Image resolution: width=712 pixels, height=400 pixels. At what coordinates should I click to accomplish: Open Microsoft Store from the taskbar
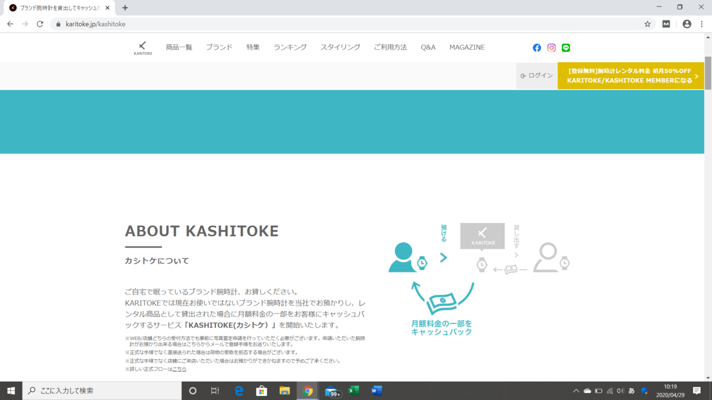[262, 391]
